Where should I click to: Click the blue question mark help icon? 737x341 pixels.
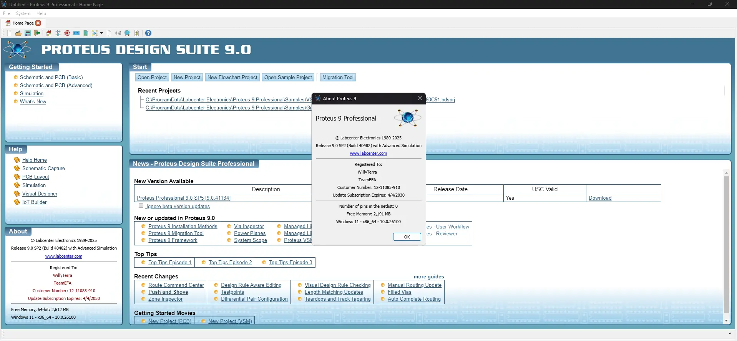click(x=148, y=33)
